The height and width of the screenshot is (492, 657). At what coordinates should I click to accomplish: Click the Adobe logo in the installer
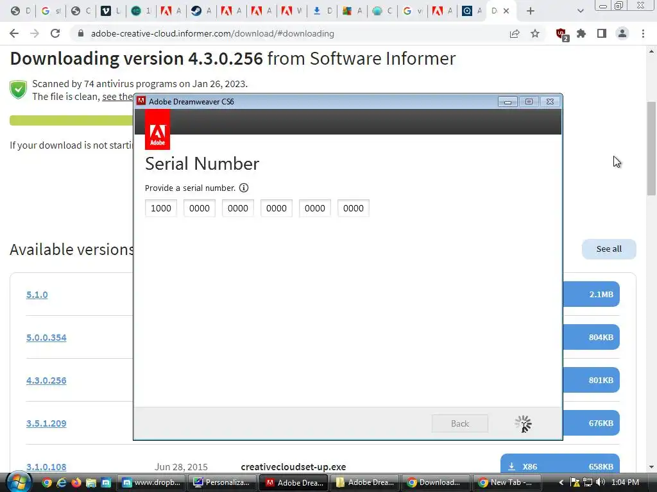pos(158,129)
